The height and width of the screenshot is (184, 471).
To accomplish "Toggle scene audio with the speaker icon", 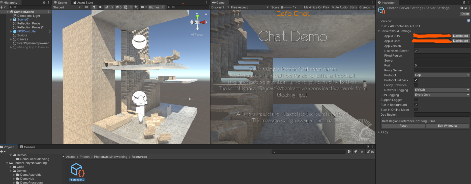I will pyautogui.click(x=101, y=7).
